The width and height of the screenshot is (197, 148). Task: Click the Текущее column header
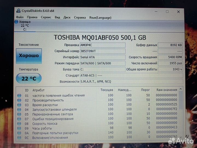click(x=107, y=90)
